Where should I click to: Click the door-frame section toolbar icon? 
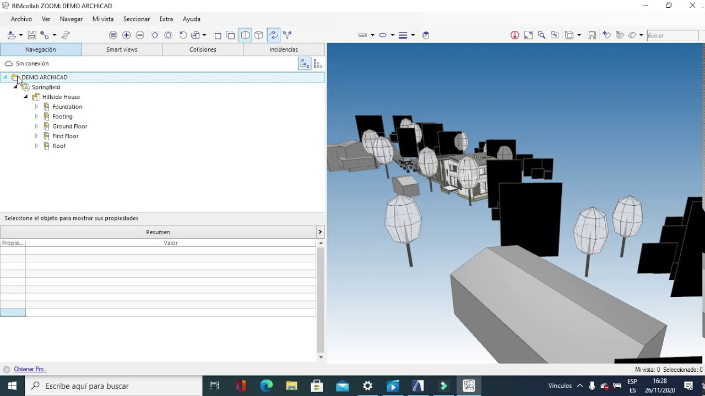(592, 35)
